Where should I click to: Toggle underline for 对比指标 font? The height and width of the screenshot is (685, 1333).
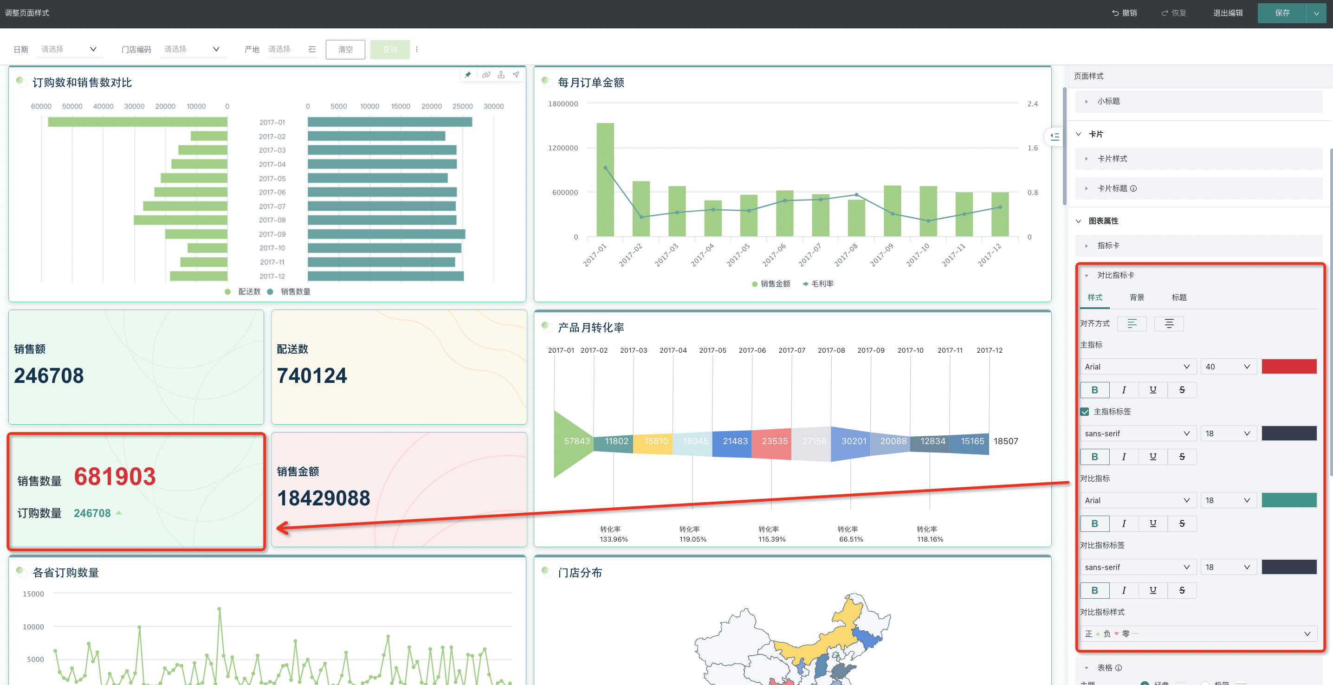tap(1153, 523)
